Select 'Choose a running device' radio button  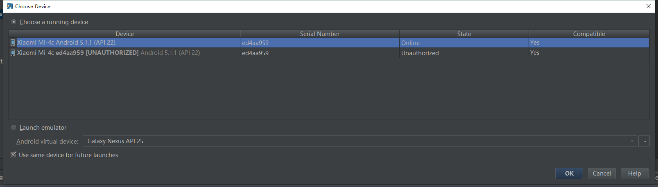coord(14,22)
